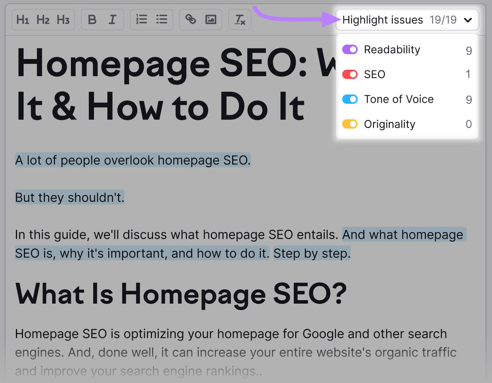The image size is (492, 383).
Task: Toggle italic formatting
Action: [112, 19]
